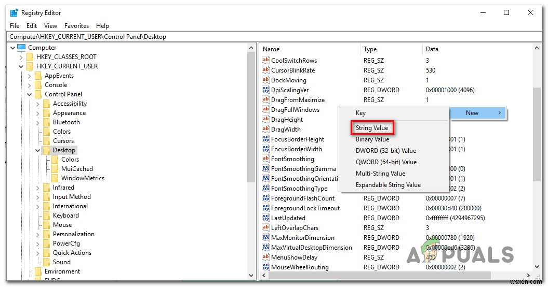This screenshot has width=548, height=287.
Task: Select the Keyboard key
Action: point(65,216)
